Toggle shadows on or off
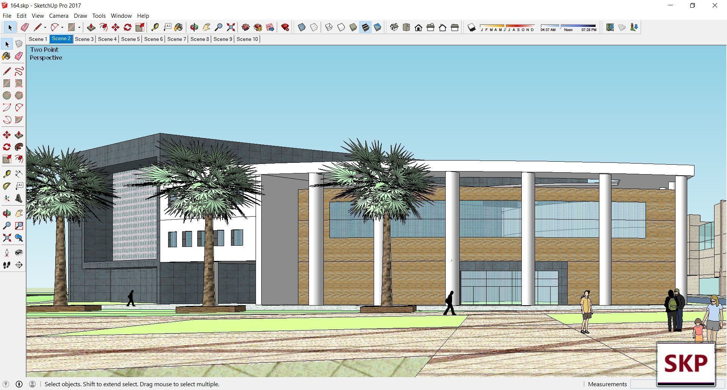The image size is (727, 390). [471, 27]
